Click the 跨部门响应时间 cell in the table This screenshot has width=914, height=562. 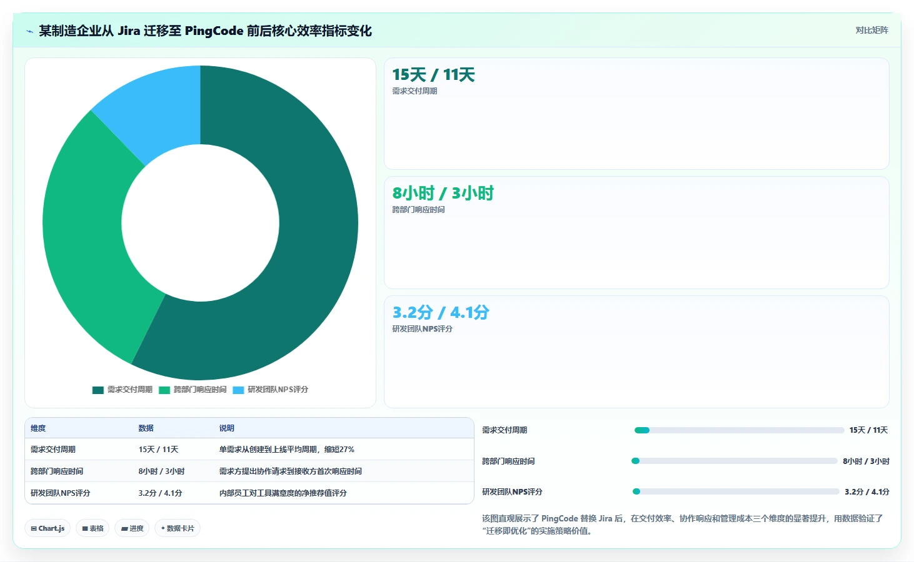[x=57, y=471]
